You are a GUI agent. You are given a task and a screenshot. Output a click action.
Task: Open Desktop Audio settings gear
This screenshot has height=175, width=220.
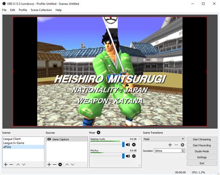(x=134, y=145)
